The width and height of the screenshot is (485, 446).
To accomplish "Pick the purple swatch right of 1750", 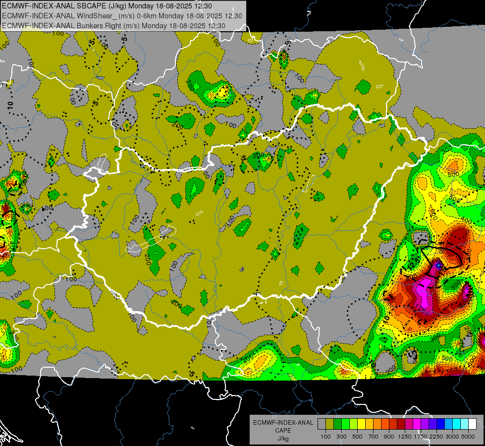I will click(425, 424).
